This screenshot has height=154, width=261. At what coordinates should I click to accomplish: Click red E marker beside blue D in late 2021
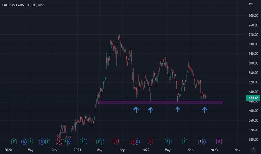click(133, 142)
